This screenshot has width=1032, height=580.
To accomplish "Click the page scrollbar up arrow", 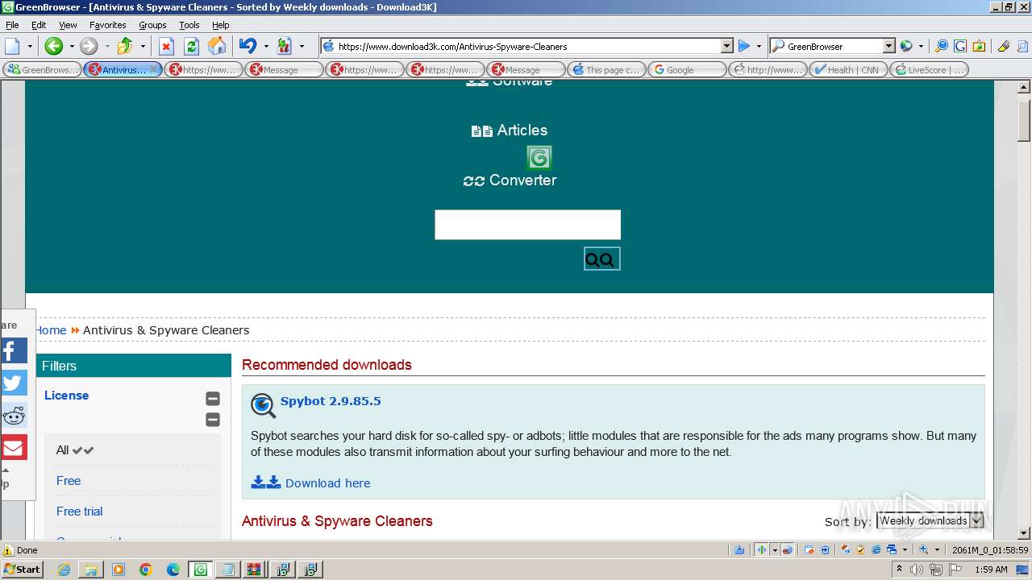I will (x=1024, y=87).
